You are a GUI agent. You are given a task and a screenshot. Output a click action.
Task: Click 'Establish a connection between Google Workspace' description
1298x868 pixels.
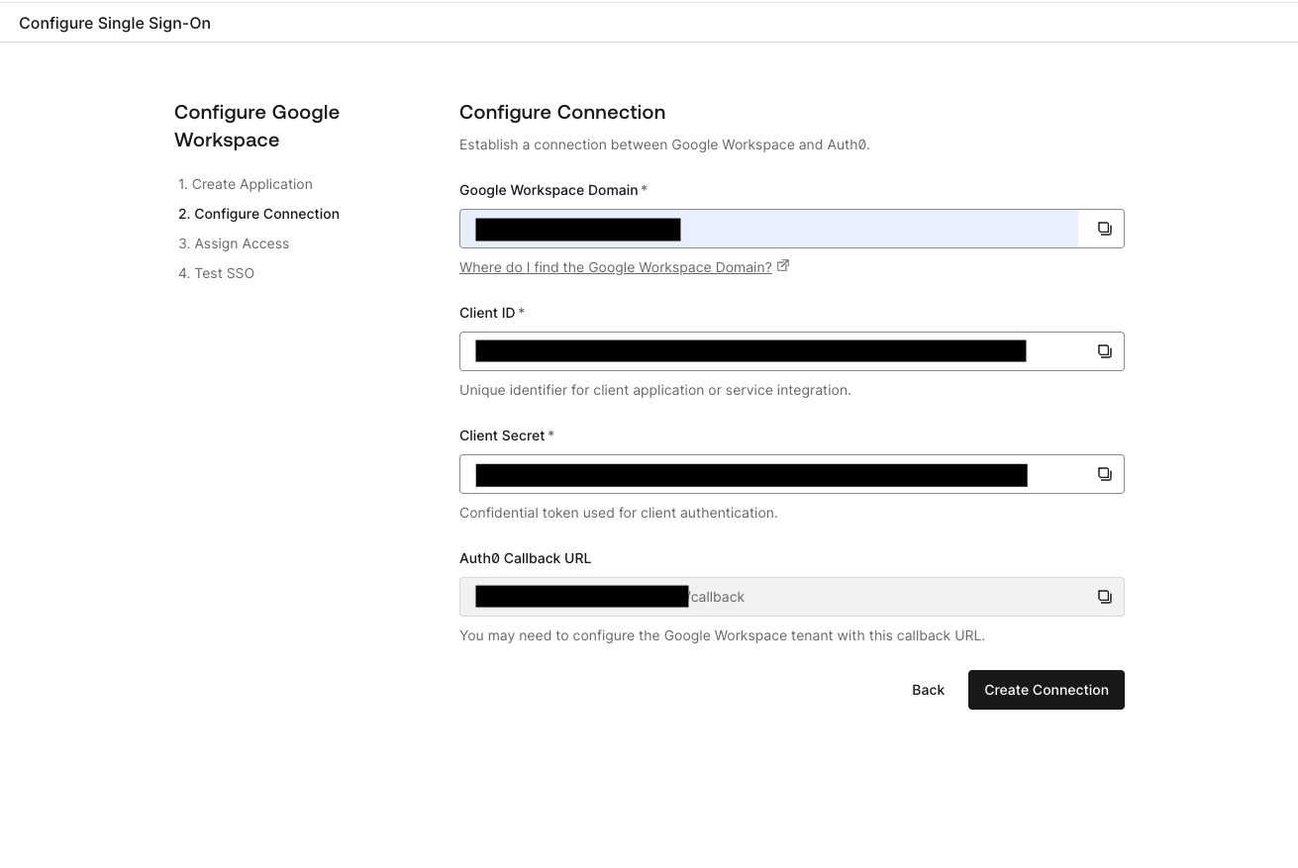coord(664,145)
